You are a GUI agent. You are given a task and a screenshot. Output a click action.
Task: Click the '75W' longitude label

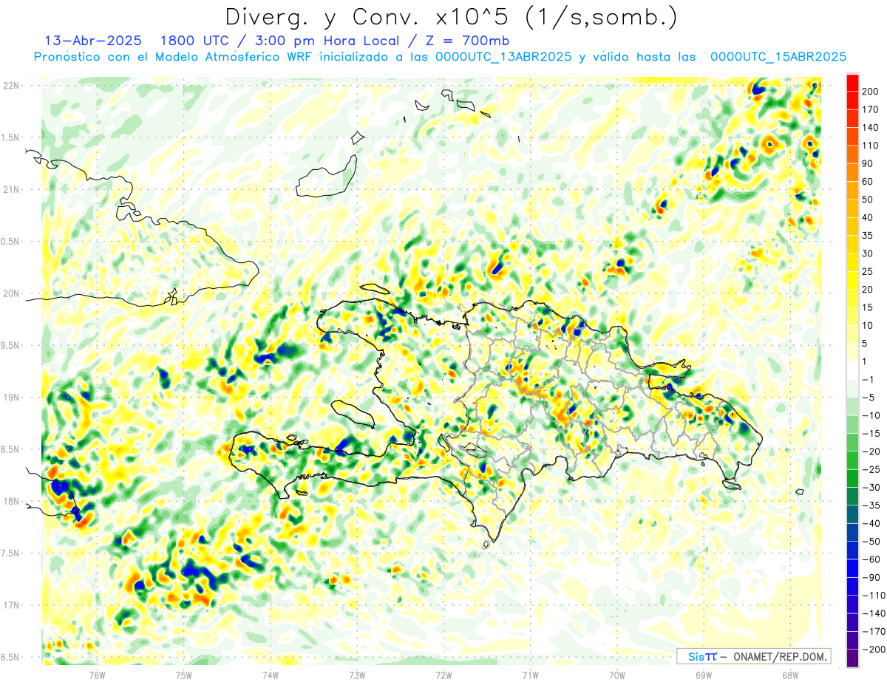click(x=183, y=675)
